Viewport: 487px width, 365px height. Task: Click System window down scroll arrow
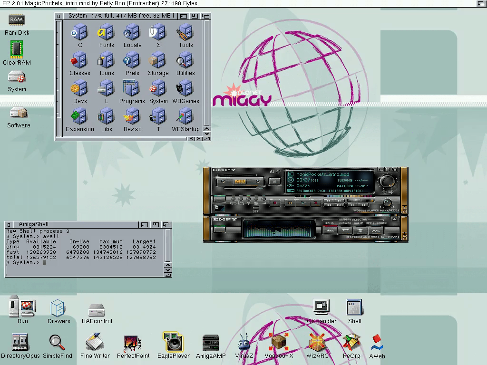(x=206, y=134)
